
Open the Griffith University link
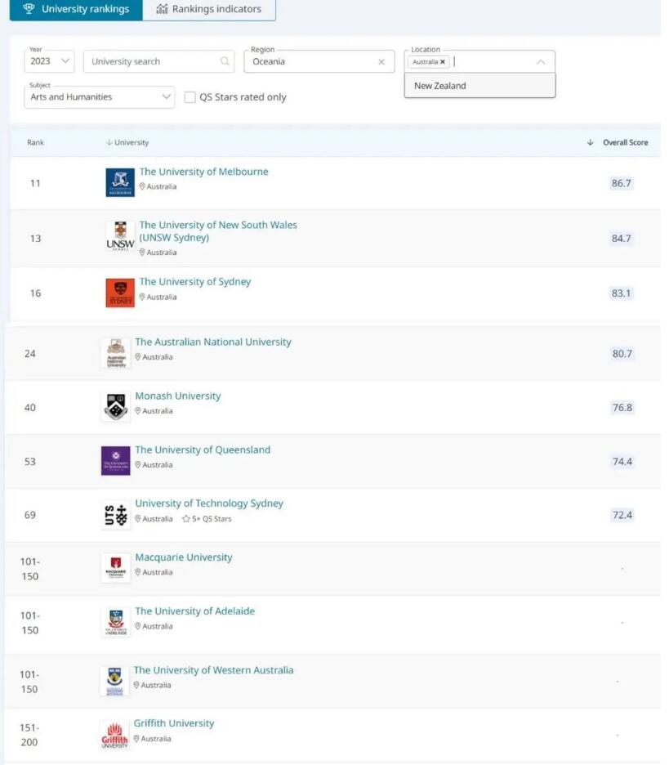click(x=174, y=723)
